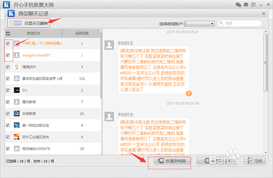Viewport: 273px width, 178px height.
Task: Click the message count 24
Action: 82,113
